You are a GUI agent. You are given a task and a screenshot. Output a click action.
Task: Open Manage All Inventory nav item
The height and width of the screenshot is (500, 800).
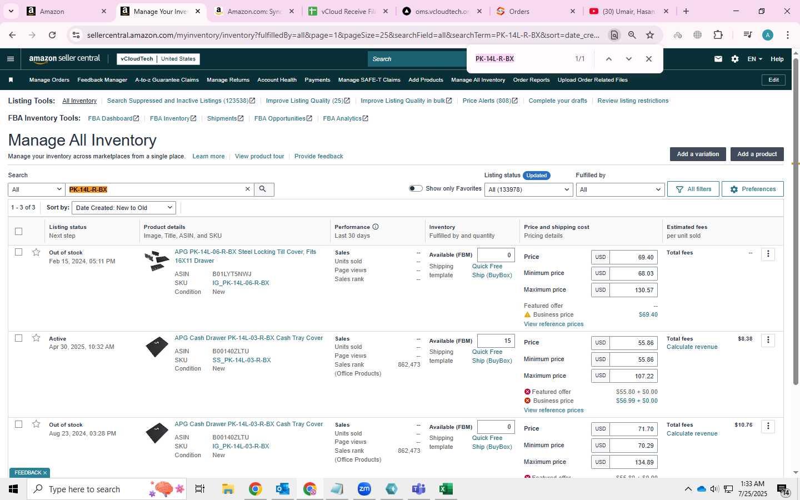pos(478,80)
